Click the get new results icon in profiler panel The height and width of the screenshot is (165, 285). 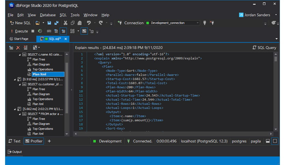[x=11, y=48]
